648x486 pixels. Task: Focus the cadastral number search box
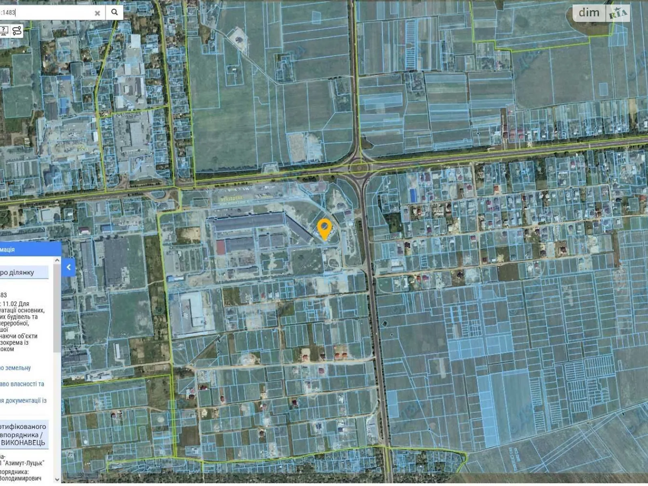[49, 13]
